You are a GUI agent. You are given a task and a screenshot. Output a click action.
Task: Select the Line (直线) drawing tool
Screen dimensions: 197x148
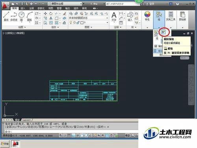[x=6, y=16]
